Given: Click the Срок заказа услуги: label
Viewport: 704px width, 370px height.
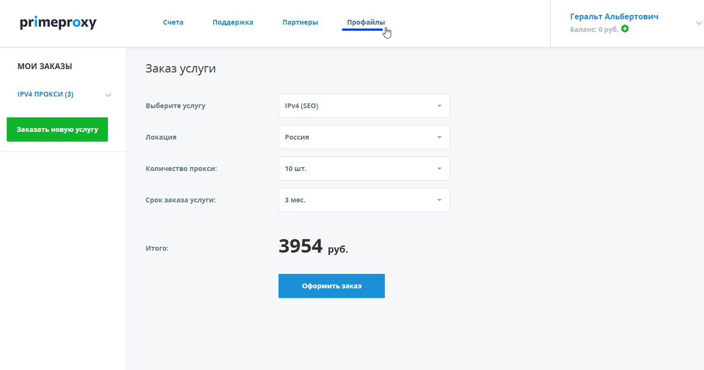Looking at the screenshot, I should [181, 200].
